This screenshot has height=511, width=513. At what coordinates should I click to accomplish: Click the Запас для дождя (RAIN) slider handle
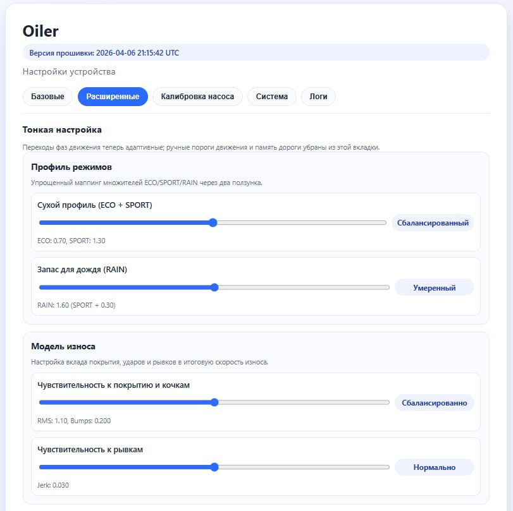click(214, 287)
